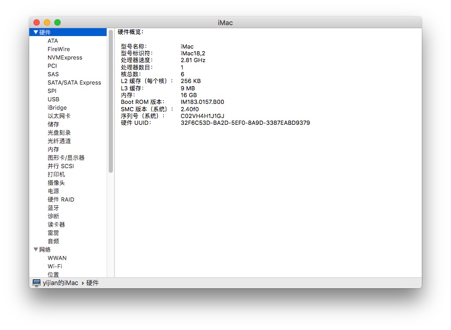Click the memory value 16 GB

click(x=189, y=95)
